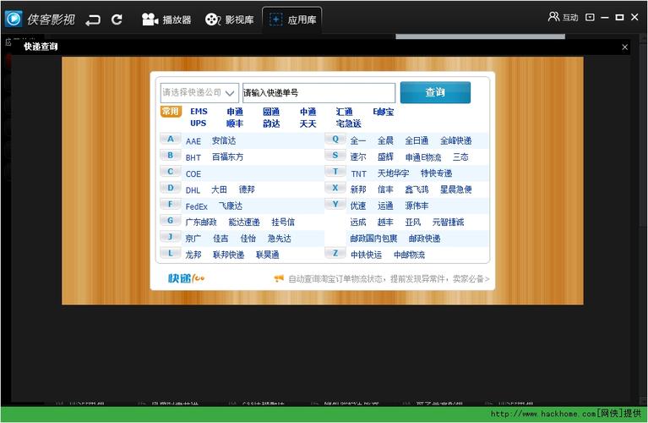Select 星晨急便 courier
Image resolution: width=648 pixels, height=423 pixels.
456,190
